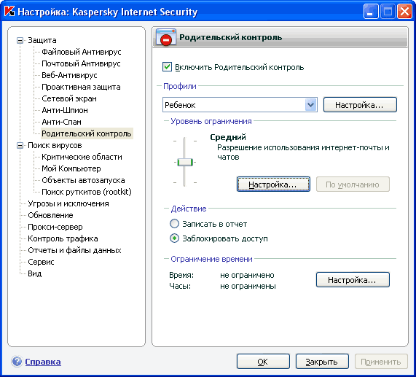The width and height of the screenshot is (416, 377).
Task: Select the Заблокировать доступ radio button
Action: 174,238
